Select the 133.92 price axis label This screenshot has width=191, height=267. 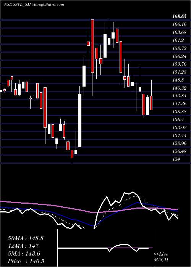pos(179,127)
